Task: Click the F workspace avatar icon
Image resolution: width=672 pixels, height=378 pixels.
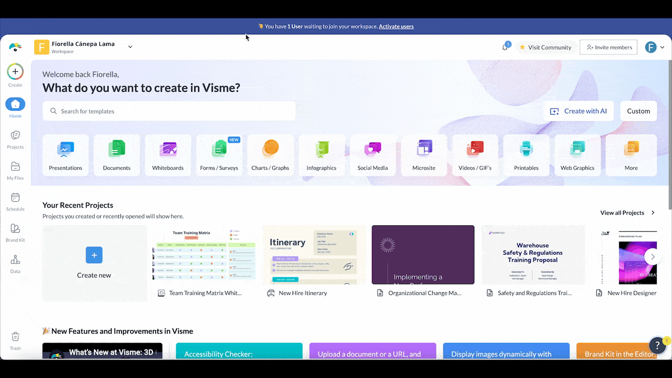Action: pyautogui.click(x=41, y=47)
